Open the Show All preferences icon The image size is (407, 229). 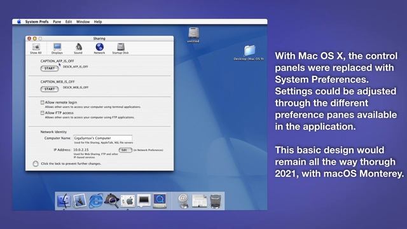pos(36,48)
